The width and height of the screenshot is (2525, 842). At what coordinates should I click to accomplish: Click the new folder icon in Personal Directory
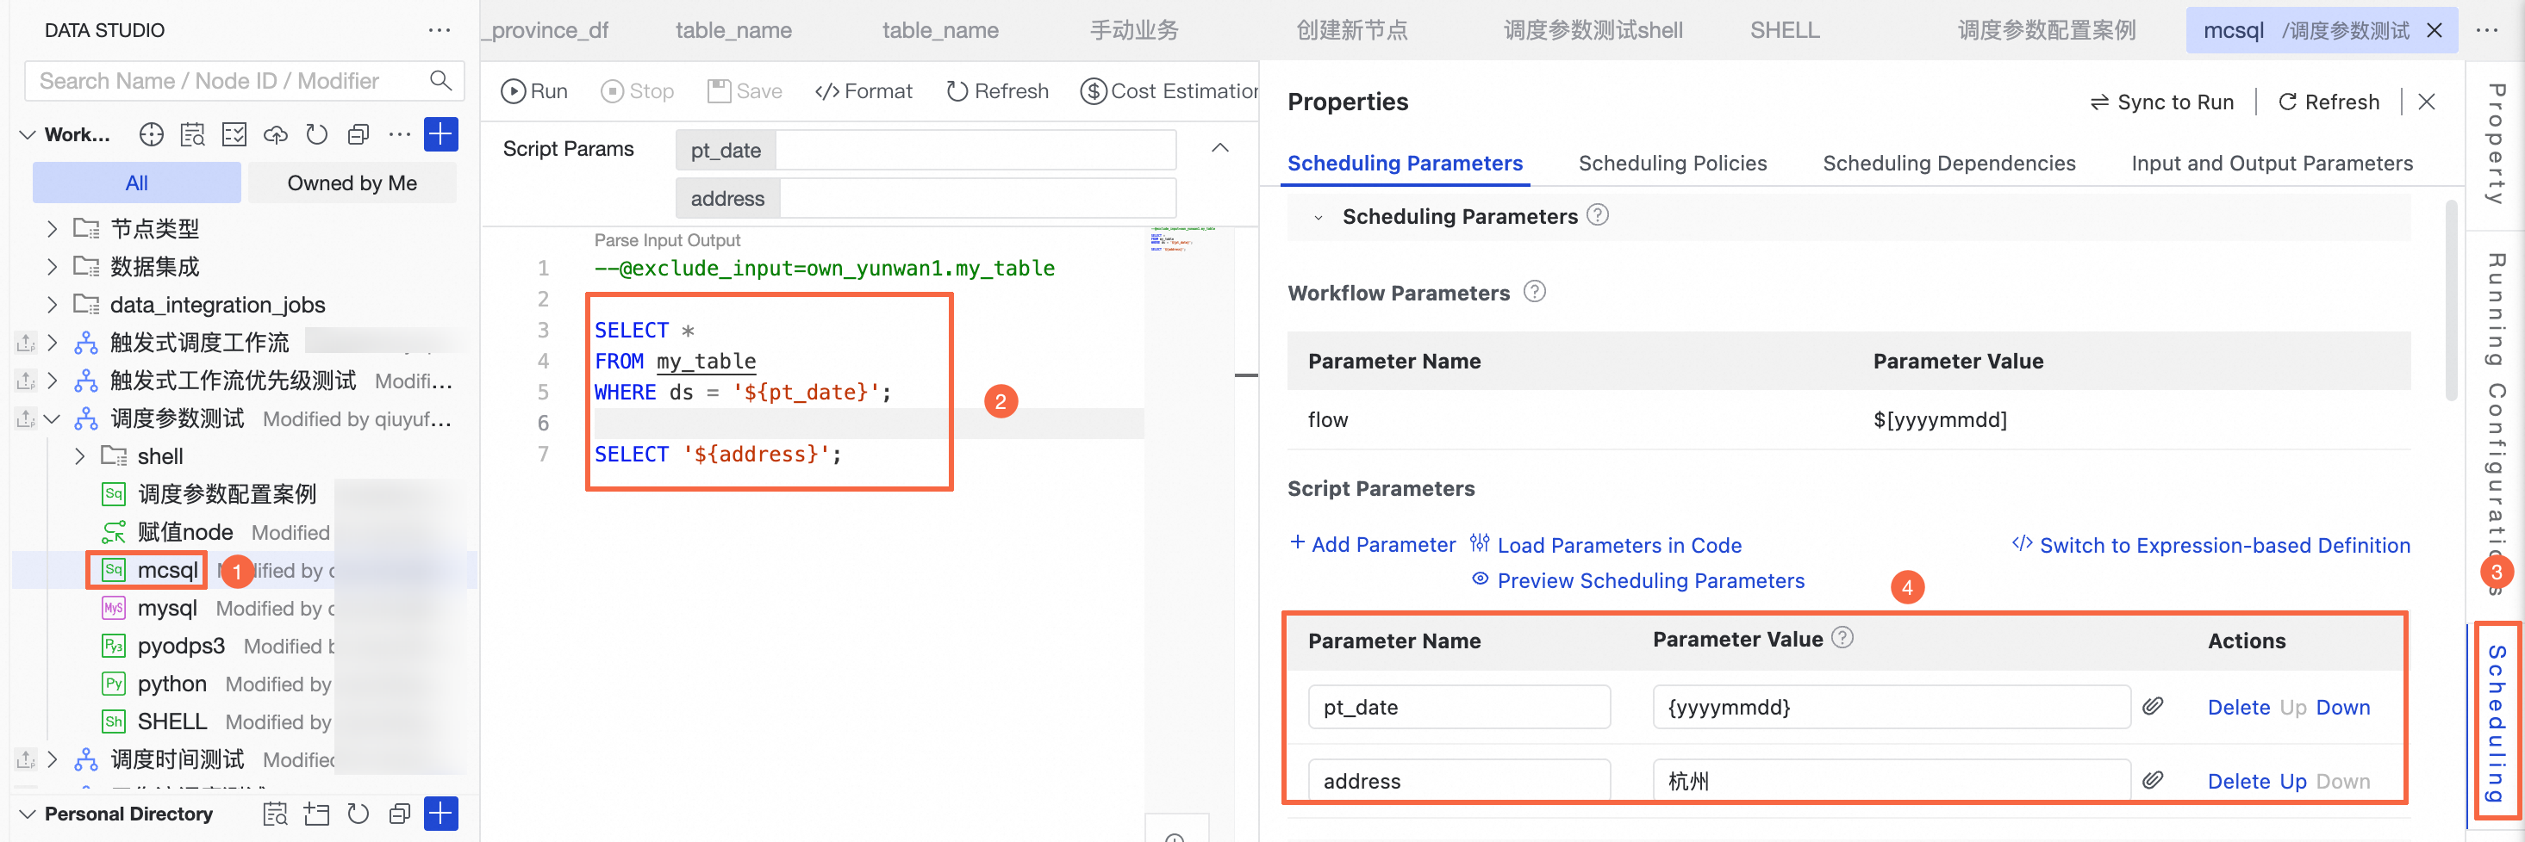316,813
